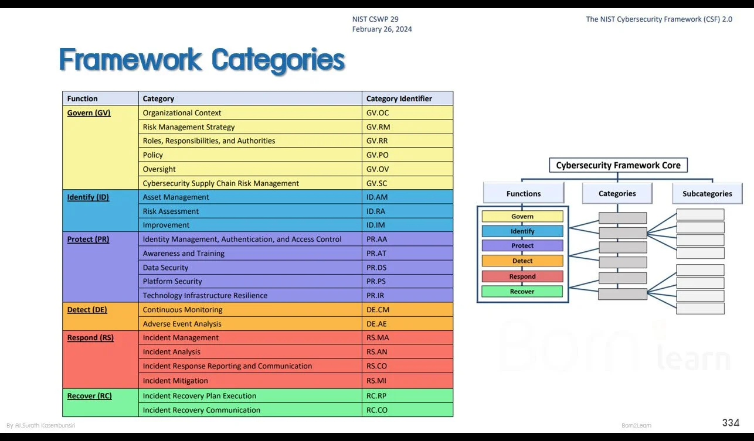Click the Oversight category cell
Screen dimensions: 754x441
[x=250, y=169]
